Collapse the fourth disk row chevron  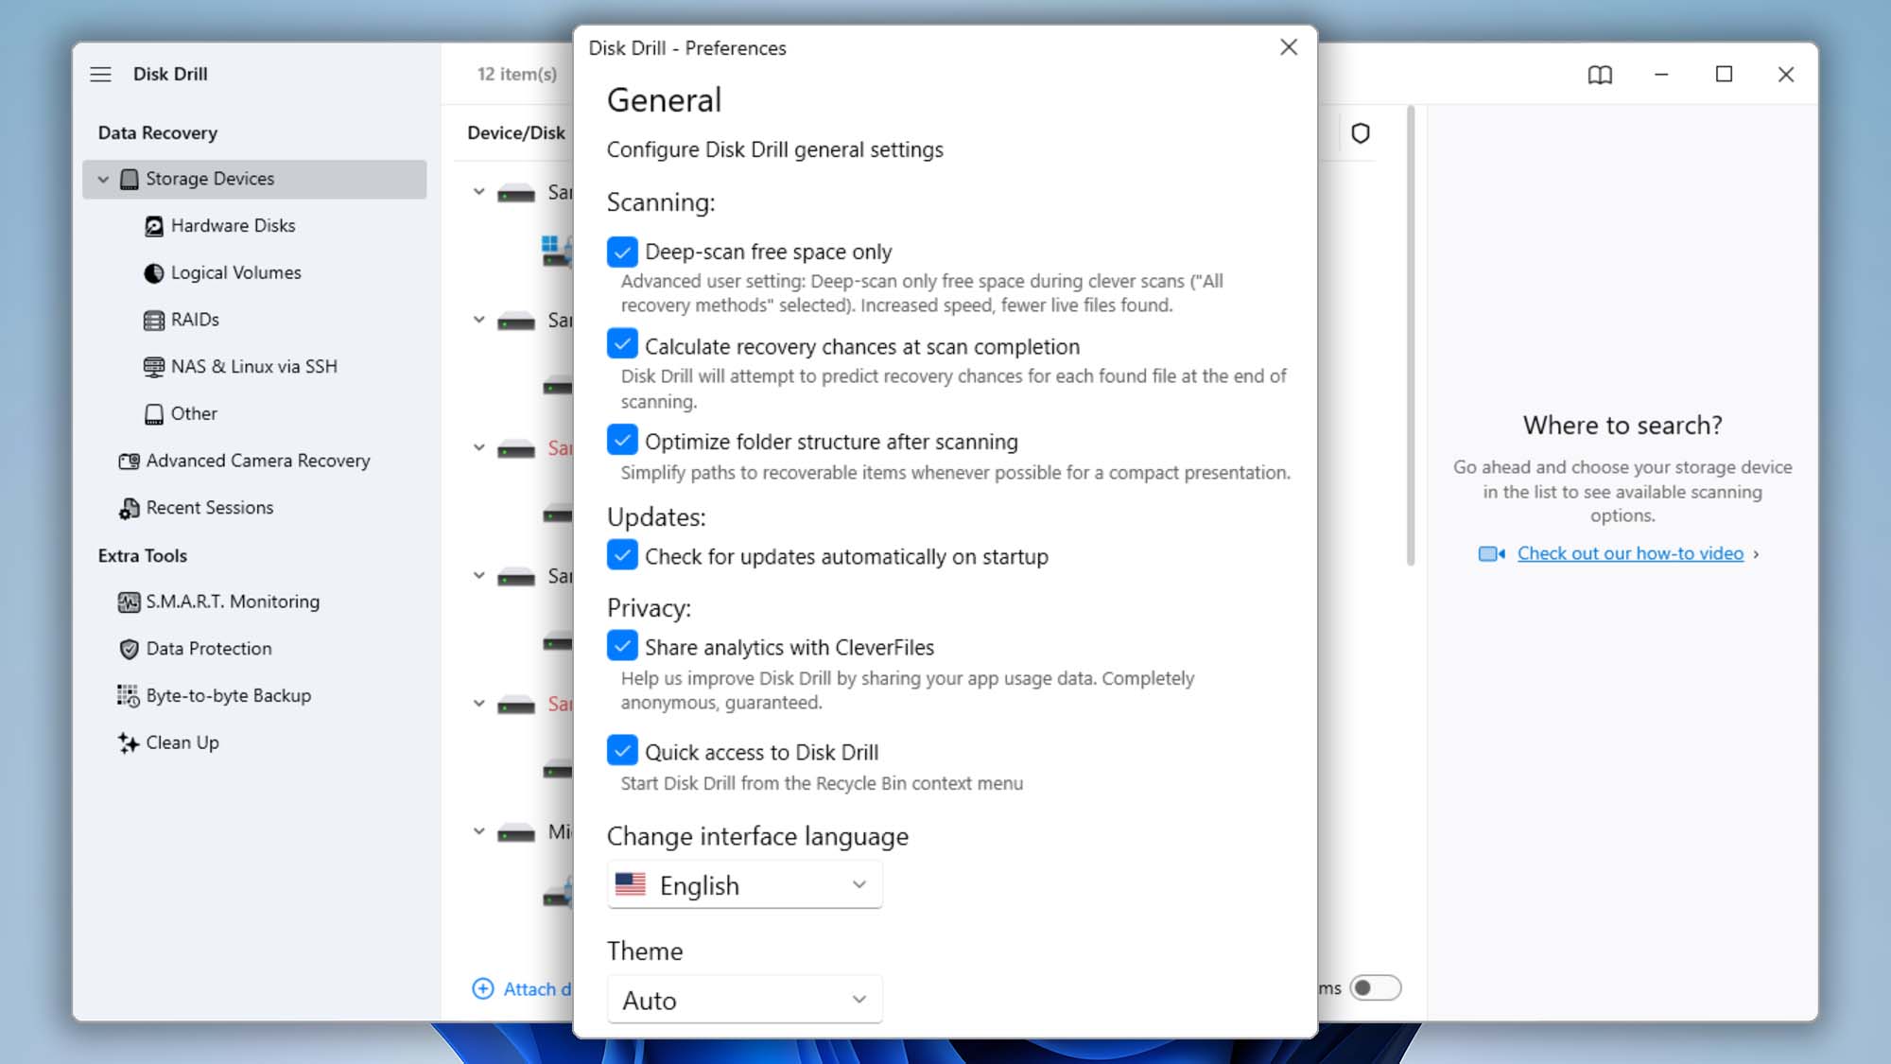[479, 575]
